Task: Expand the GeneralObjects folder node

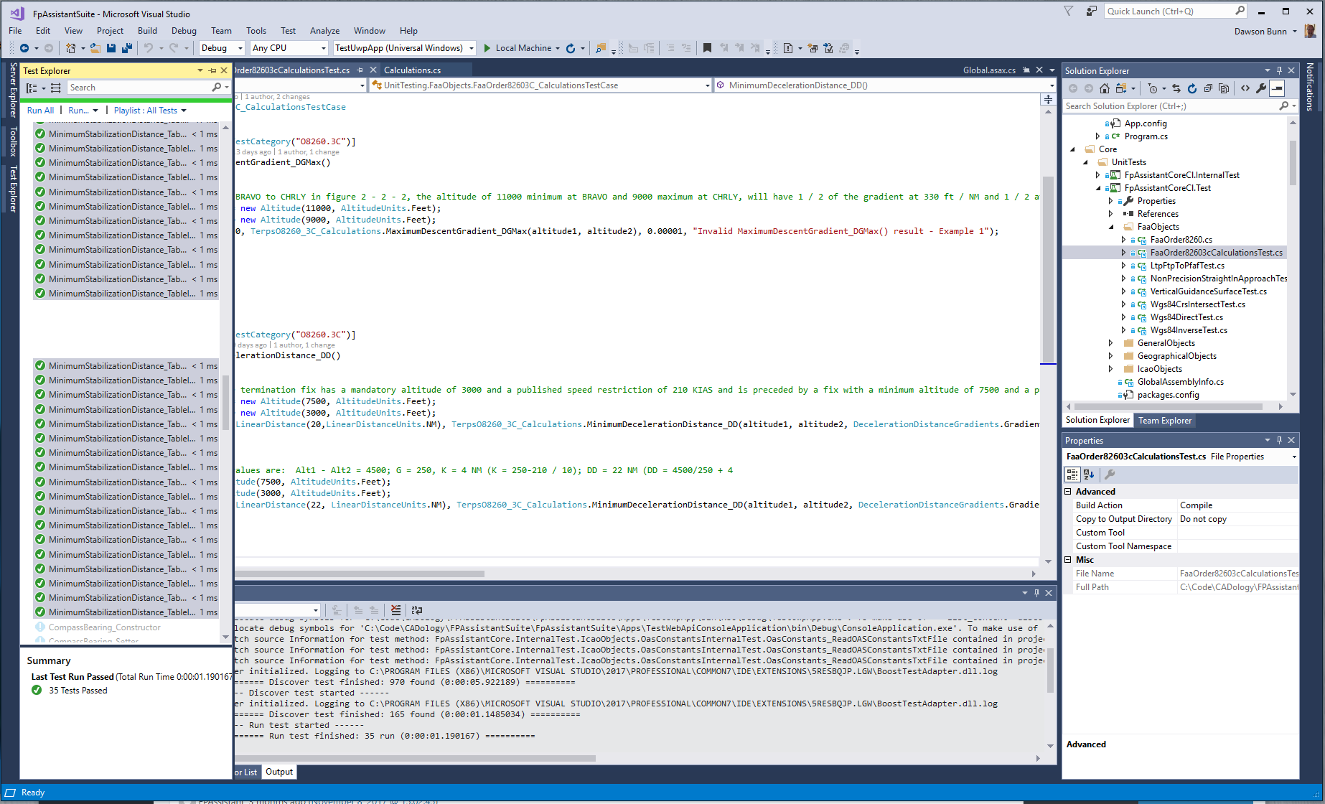Action: coord(1111,343)
